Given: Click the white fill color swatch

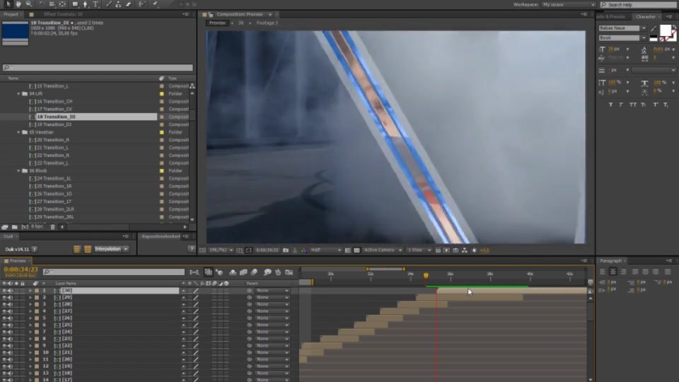Looking at the screenshot, I should (x=665, y=30).
